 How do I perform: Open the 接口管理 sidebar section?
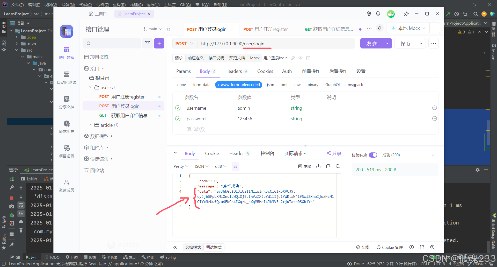pos(67,53)
